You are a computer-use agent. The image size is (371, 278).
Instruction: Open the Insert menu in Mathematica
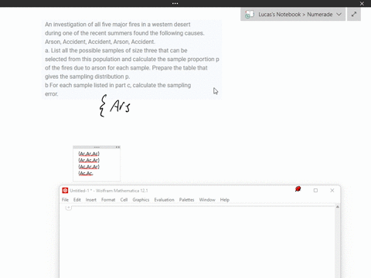coord(91,200)
